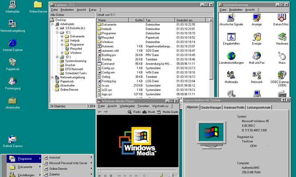Open Netzwerkumgebung on the desktop

coord(13,26)
